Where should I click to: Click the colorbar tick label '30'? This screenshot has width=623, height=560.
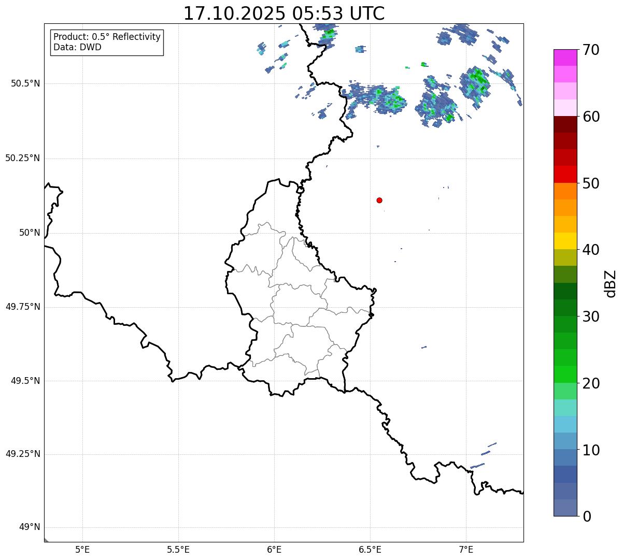point(591,317)
